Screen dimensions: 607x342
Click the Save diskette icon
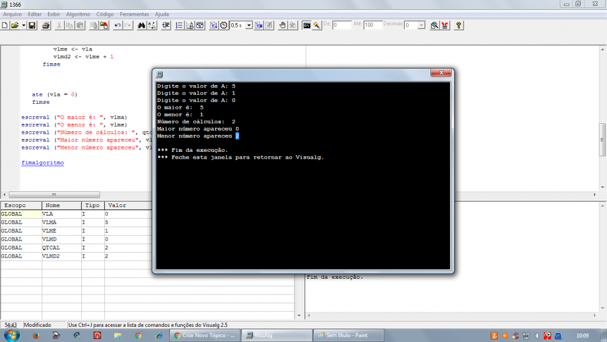(x=32, y=26)
